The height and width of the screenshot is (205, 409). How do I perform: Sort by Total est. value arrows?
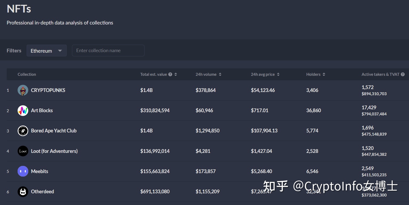click(176, 74)
